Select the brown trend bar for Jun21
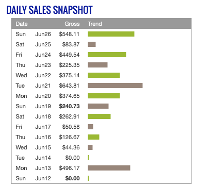The width and height of the screenshot is (197, 187). pyautogui.click(x=115, y=86)
